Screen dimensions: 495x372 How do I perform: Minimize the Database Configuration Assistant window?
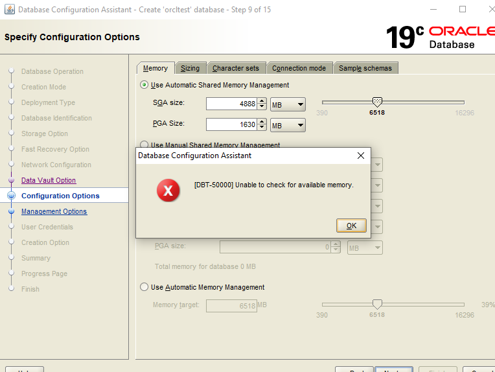click(x=433, y=10)
